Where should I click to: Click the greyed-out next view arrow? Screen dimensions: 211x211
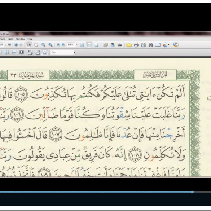pos(21,45)
